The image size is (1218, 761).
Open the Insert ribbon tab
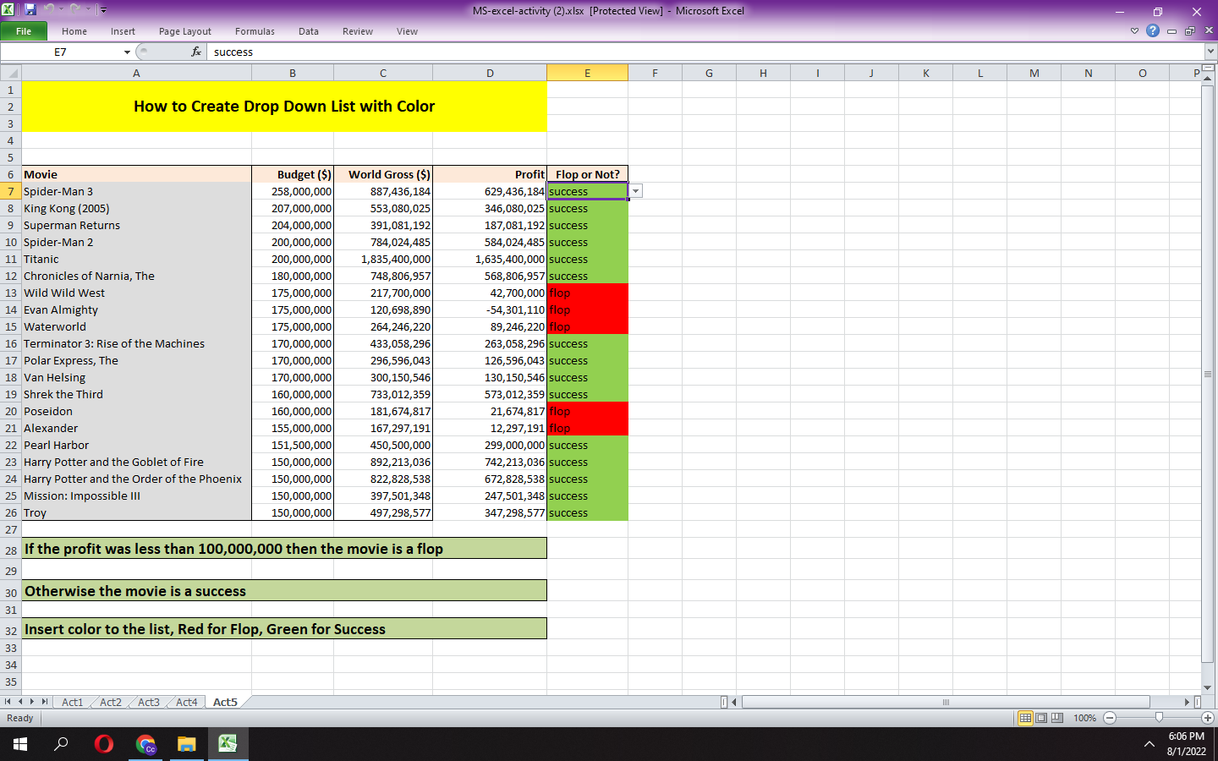123,31
